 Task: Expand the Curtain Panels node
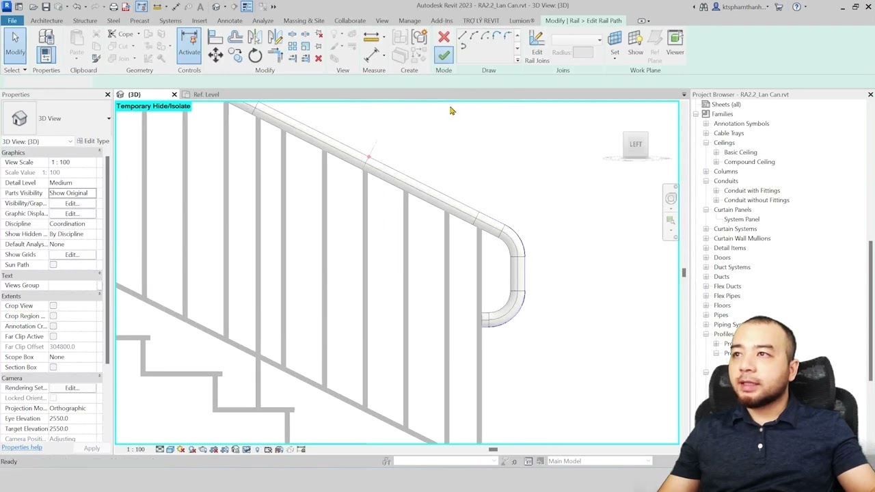point(706,210)
